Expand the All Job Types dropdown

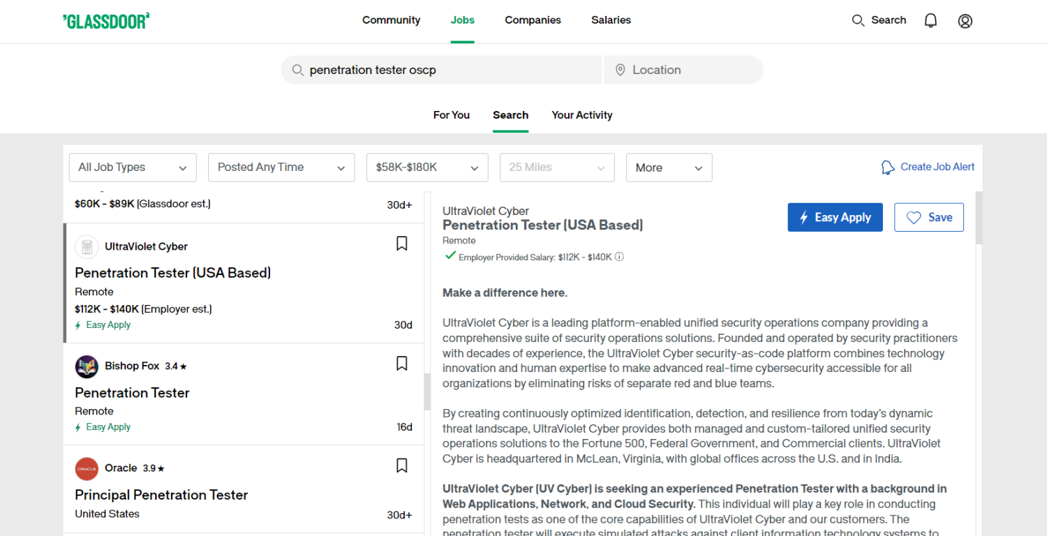(x=133, y=167)
